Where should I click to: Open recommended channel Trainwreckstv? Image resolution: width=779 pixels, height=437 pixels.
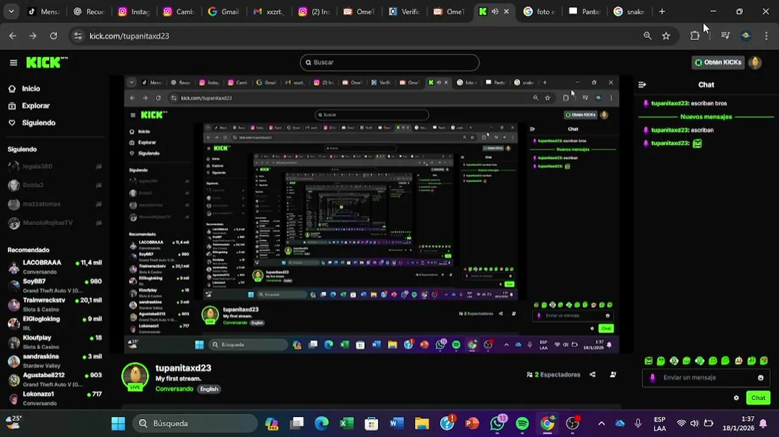point(55,305)
